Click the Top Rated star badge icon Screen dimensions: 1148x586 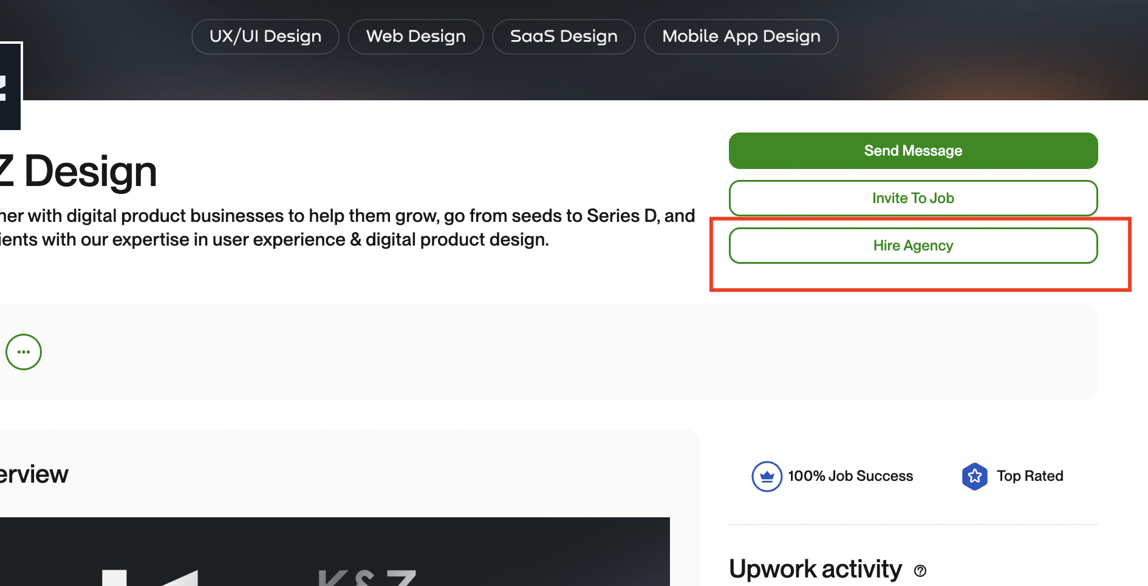click(975, 476)
